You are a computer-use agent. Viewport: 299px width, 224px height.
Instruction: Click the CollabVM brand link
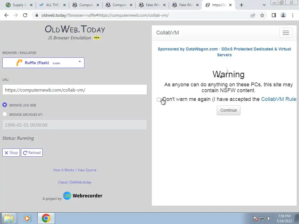pyautogui.click(x=168, y=33)
